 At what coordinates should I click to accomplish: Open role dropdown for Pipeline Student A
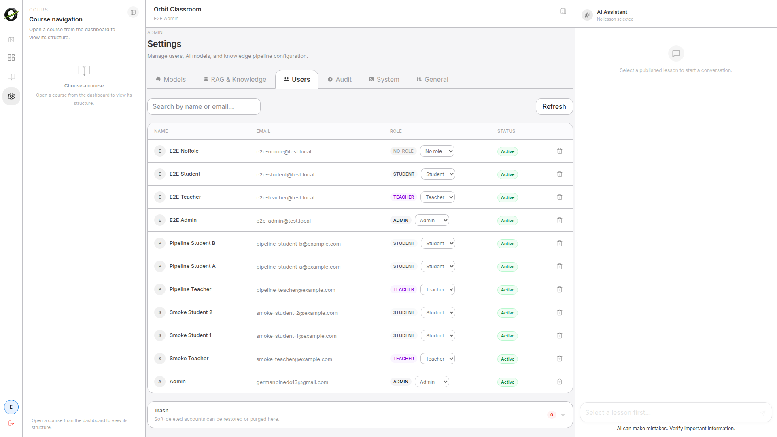tap(438, 266)
